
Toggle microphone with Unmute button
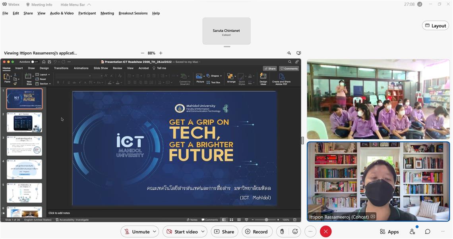pyautogui.click(x=137, y=231)
